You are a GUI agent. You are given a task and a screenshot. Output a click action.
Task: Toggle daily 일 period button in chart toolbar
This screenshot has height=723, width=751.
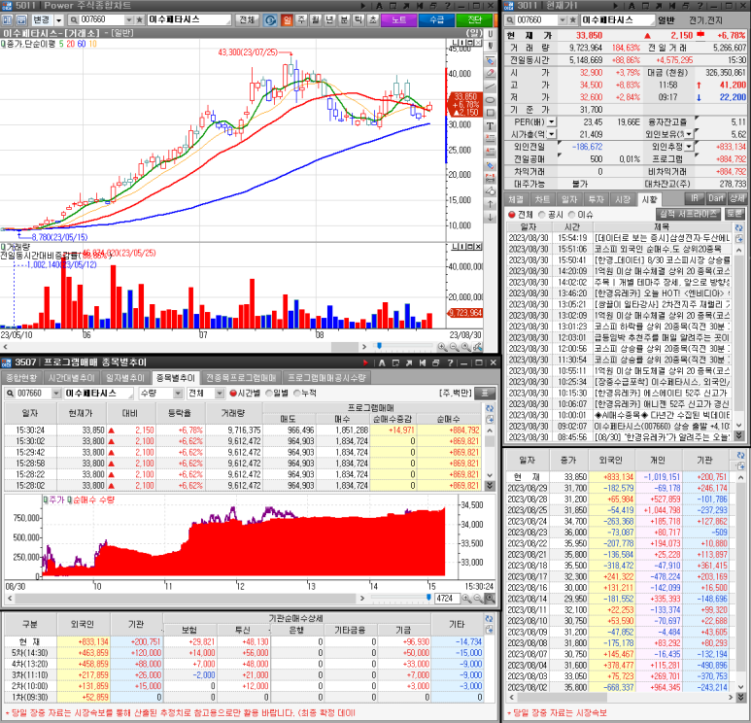(x=287, y=20)
